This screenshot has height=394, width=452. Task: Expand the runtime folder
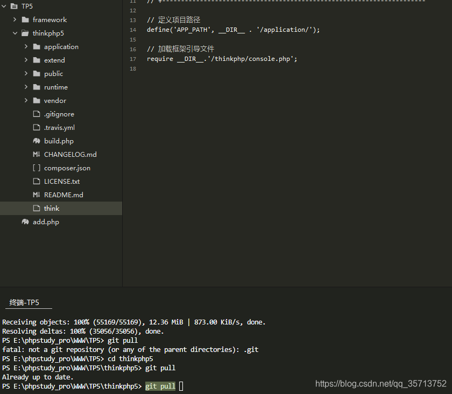26,87
